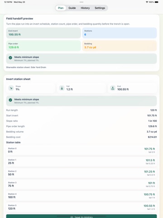Tap the slope arrow icon

coord(11,88)
